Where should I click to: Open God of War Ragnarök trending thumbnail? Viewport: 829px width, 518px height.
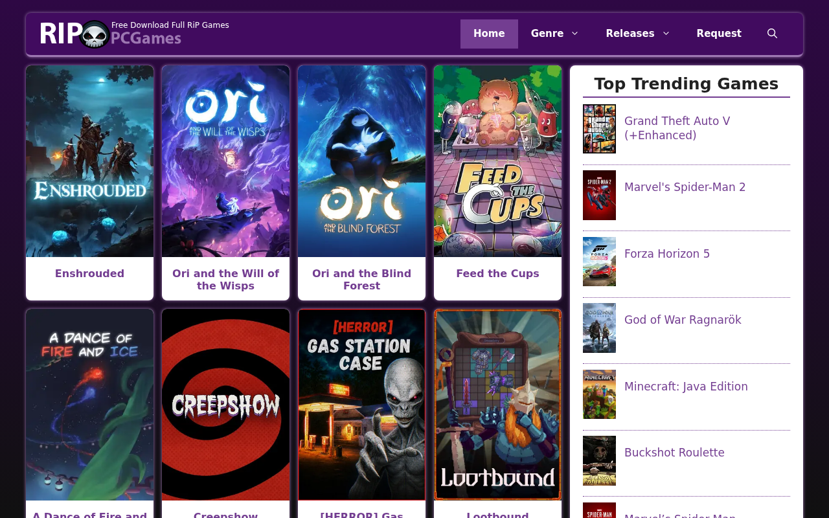click(x=600, y=328)
